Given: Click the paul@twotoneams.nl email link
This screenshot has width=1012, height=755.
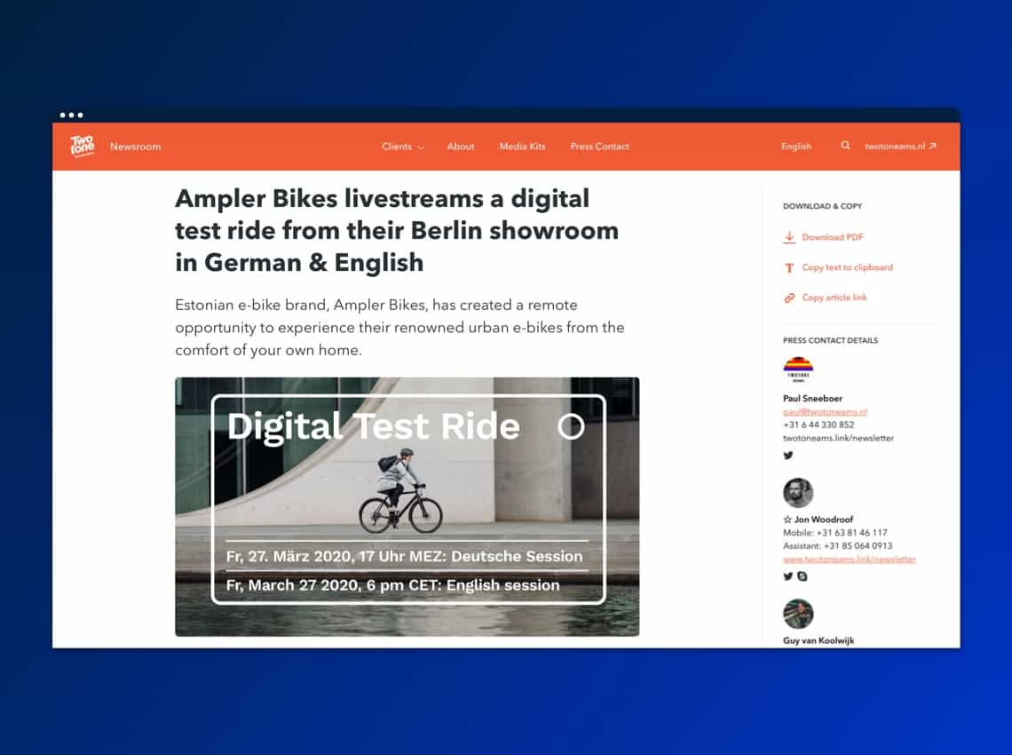Looking at the screenshot, I should coord(825,412).
